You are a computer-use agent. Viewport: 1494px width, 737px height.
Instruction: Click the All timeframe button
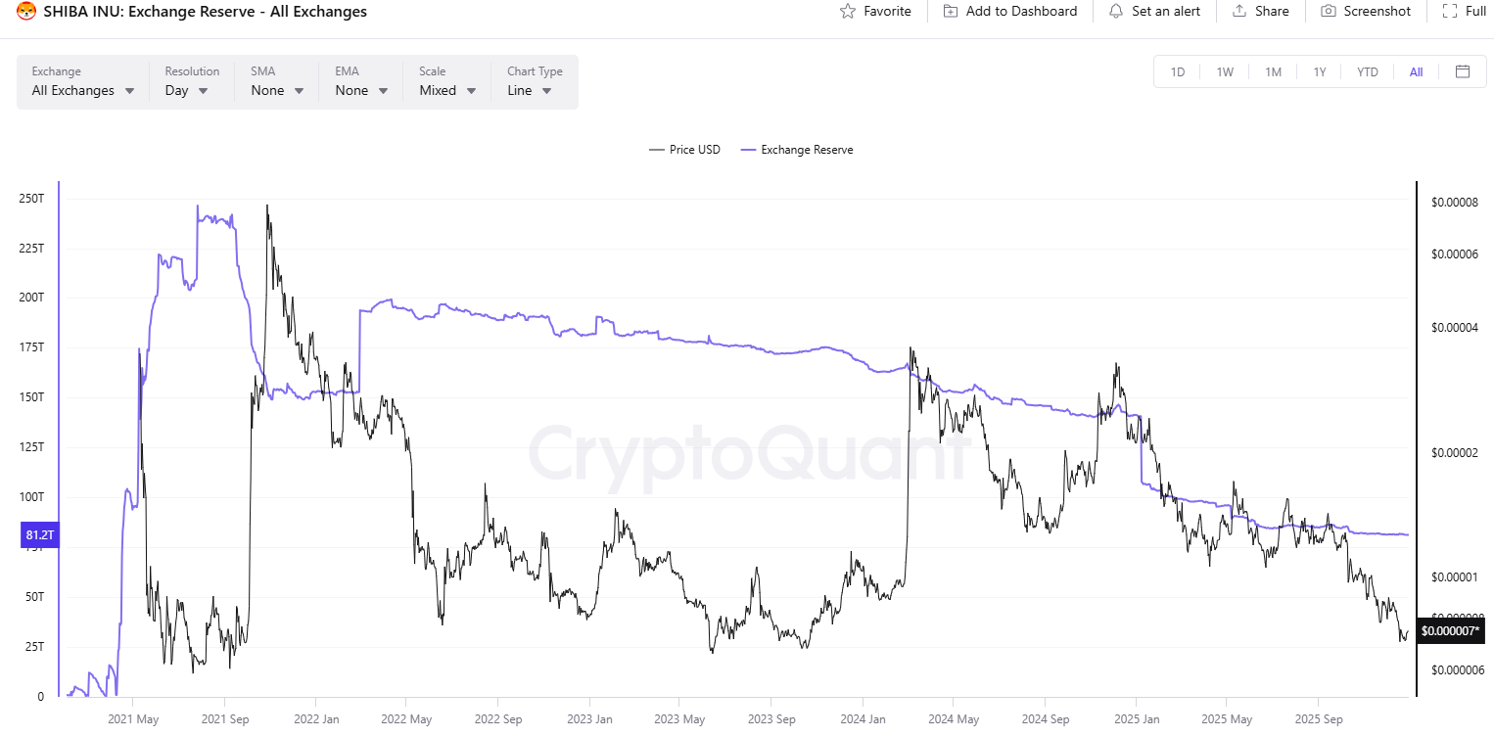1416,70
